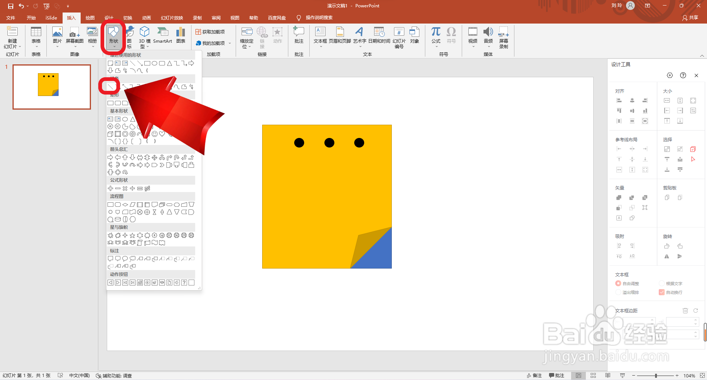
Task: Select the rectangular callout under 标注
Action: (110, 259)
